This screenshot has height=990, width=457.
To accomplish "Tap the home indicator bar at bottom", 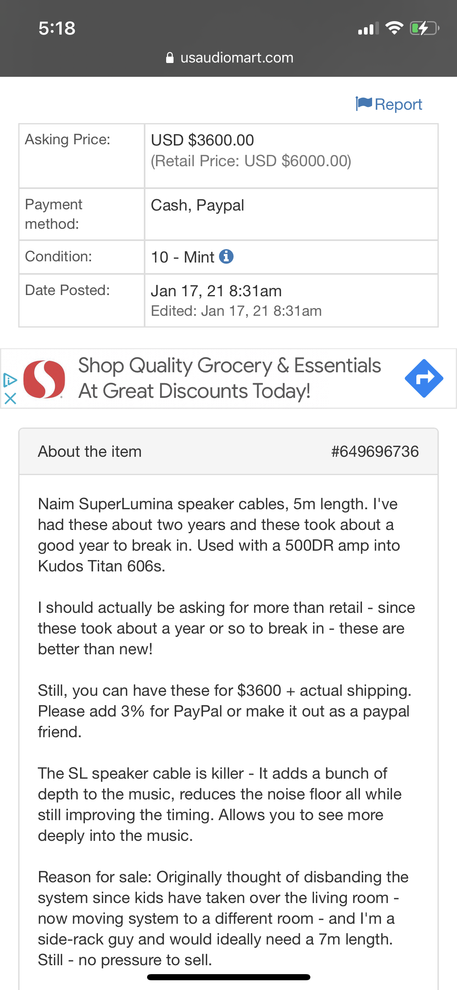I will [x=229, y=977].
